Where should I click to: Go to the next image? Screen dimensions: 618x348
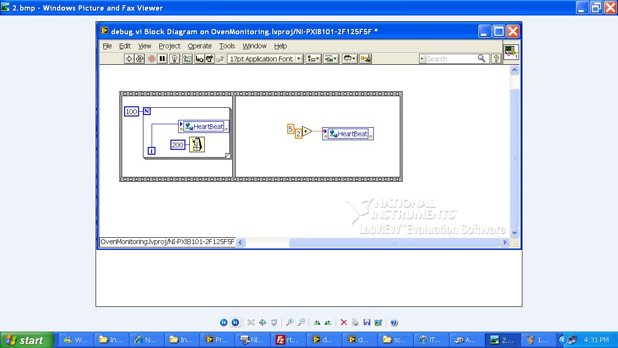(235, 322)
